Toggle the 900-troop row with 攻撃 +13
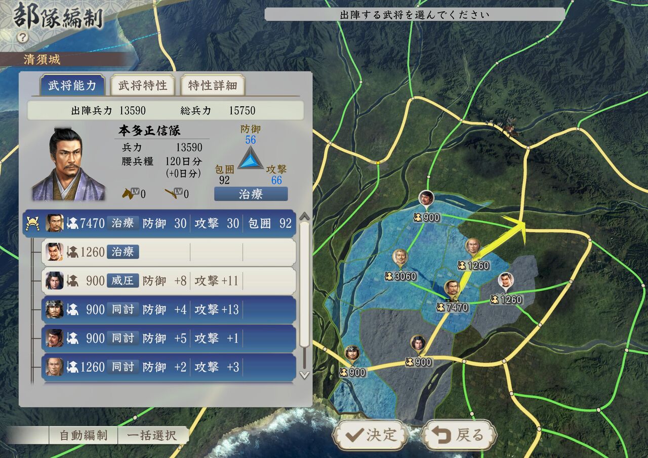The image size is (648, 458). click(x=169, y=310)
